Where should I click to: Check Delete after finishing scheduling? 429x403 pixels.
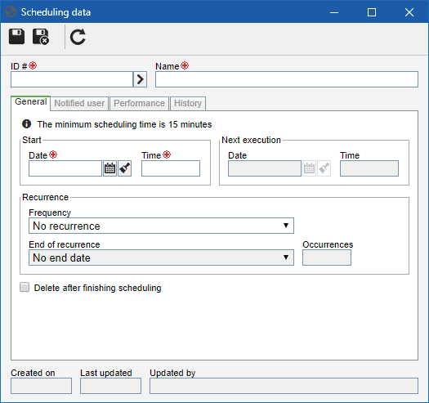[25, 288]
